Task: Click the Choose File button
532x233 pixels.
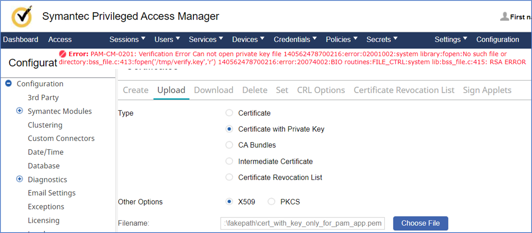Action: [x=420, y=223]
